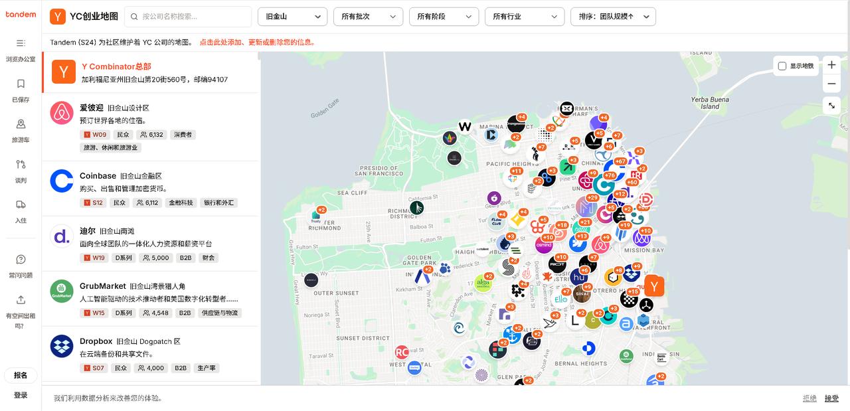Open the 所有行业 industry dropdown
This screenshot has height=411, width=850.
tap(525, 17)
